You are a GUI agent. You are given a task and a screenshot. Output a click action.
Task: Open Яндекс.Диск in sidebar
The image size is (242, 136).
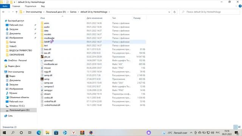14,66
